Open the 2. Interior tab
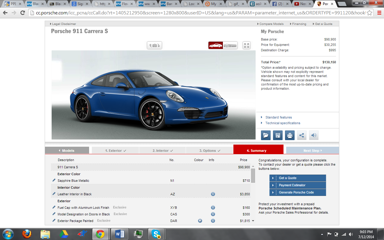The width and height of the screenshot is (384, 240). tap(163, 150)
